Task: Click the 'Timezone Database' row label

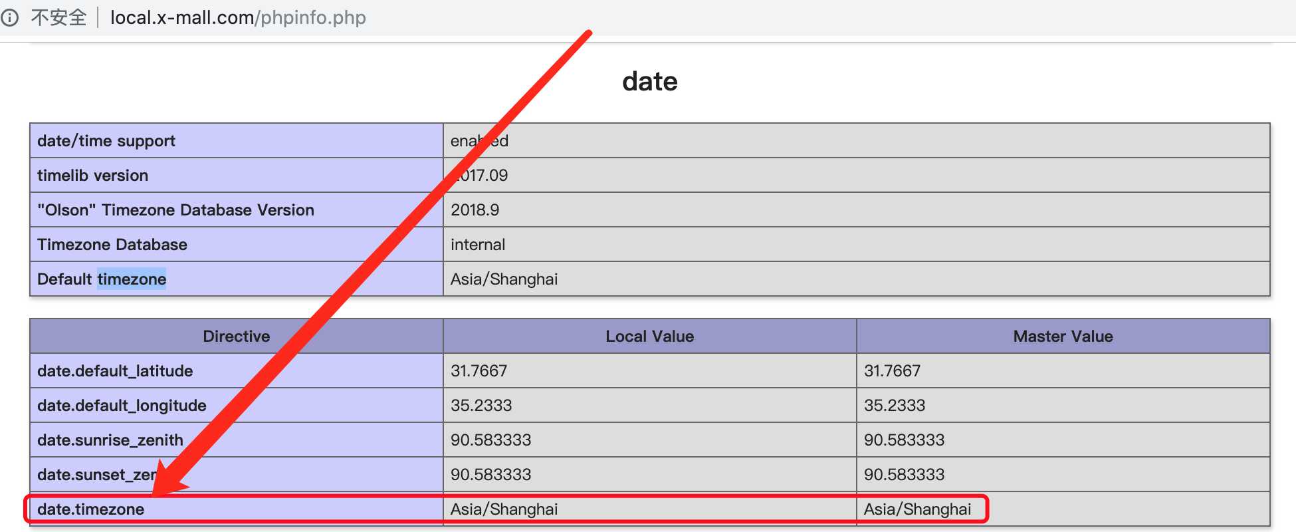Action: 112,245
